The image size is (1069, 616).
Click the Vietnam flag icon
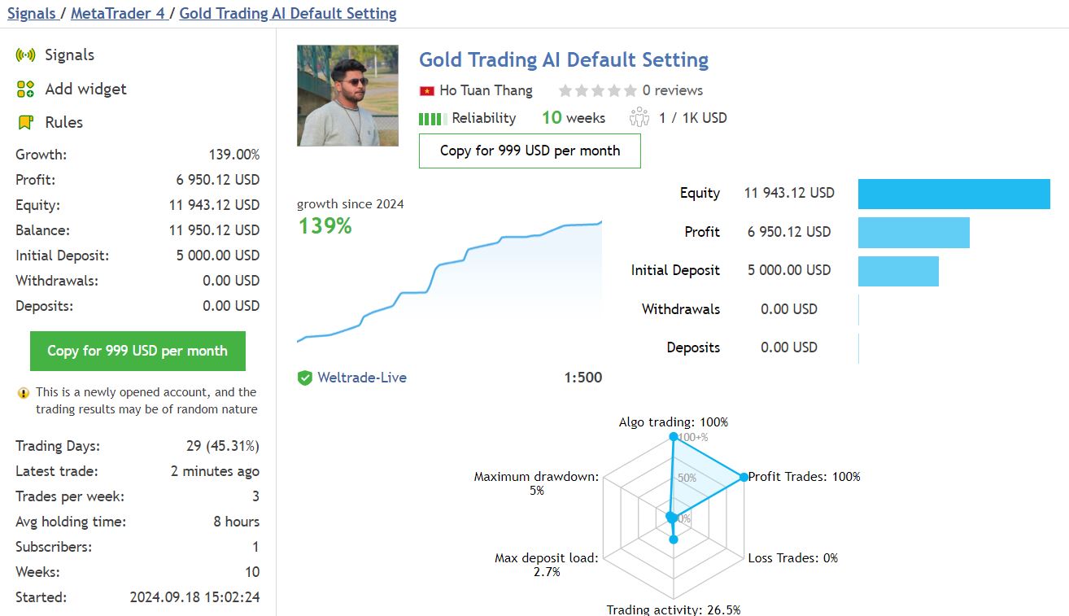[x=427, y=90]
